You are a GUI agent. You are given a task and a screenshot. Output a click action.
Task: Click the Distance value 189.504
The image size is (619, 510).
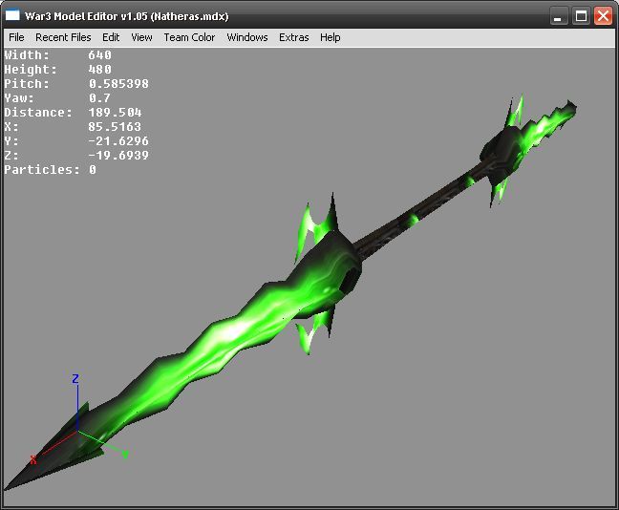115,113
